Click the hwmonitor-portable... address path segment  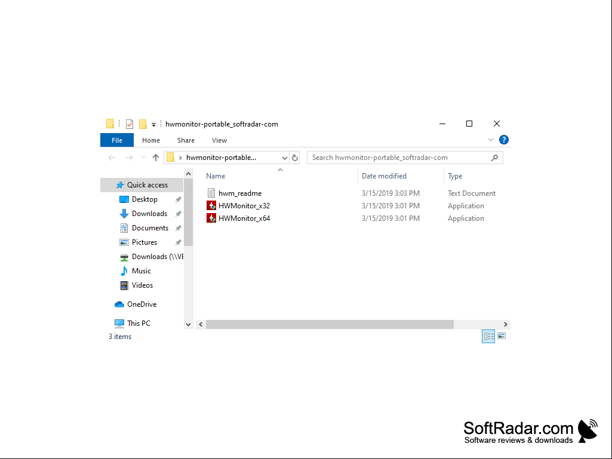click(x=222, y=158)
